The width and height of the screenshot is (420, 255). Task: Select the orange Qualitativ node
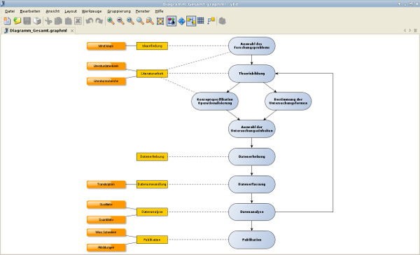pyautogui.click(x=106, y=205)
